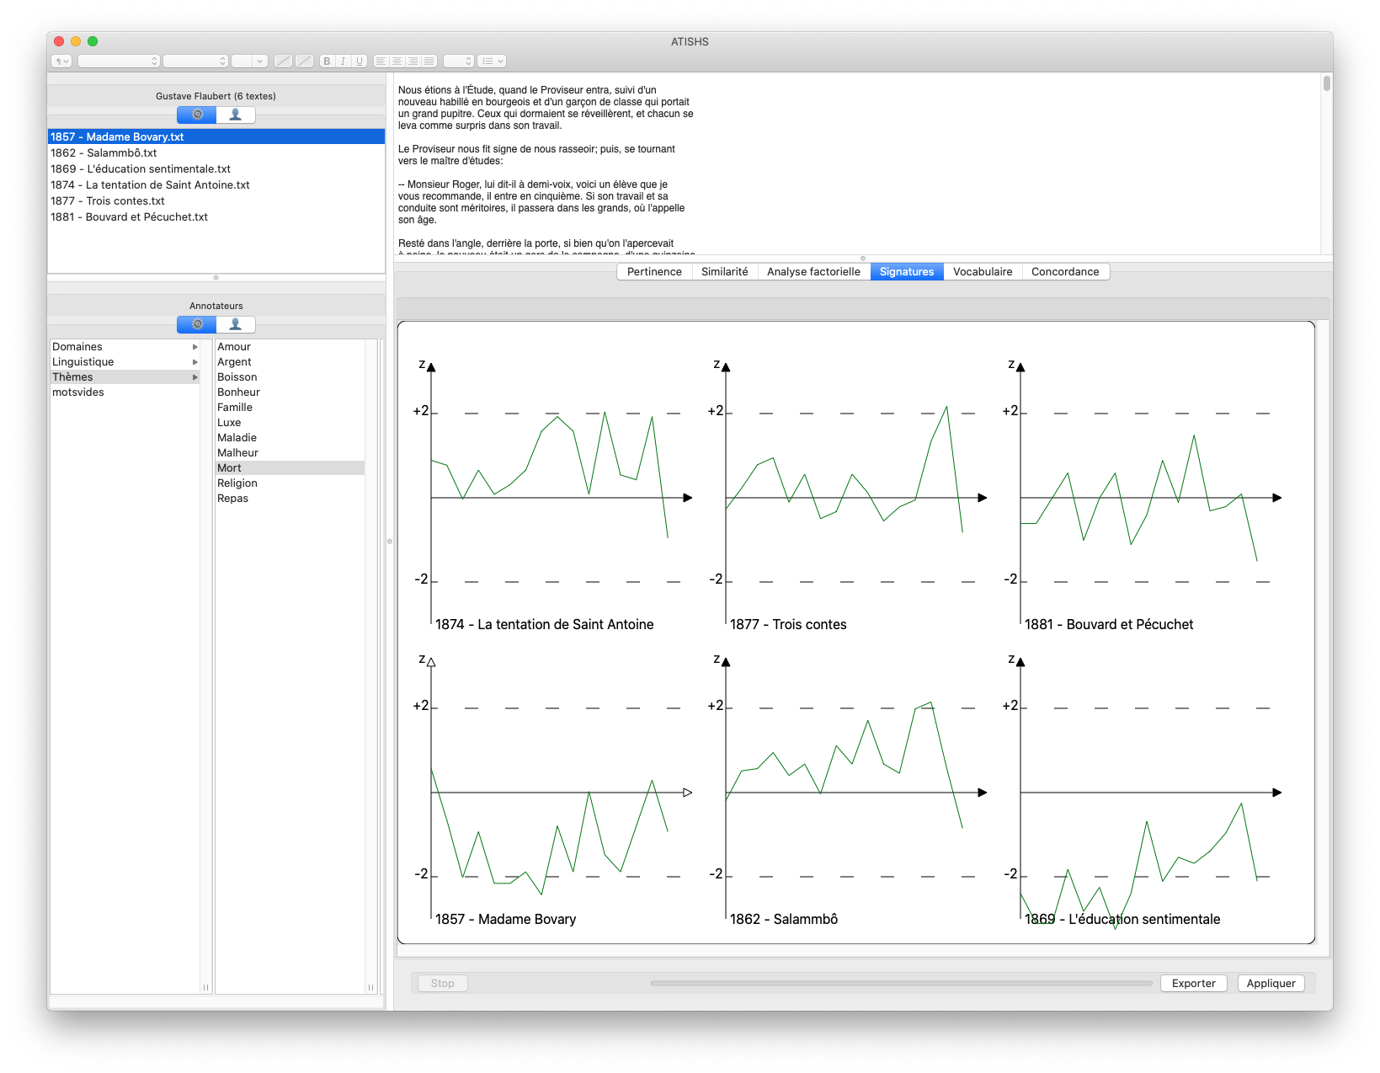Toggle the gear segment in Annotateurs
This screenshot has width=1380, height=1073.
pos(197,324)
